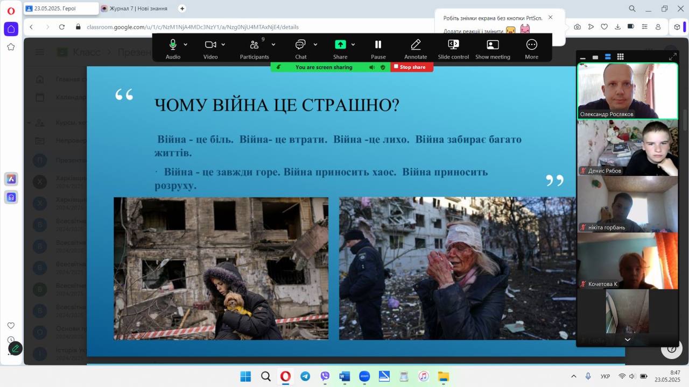This screenshot has height=387, width=689.
Task: Open the sidebar heart icon at bottom
Action: 11,326
